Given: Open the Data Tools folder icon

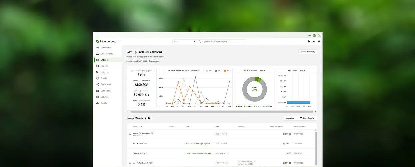Looking at the screenshot, I should coord(97,91).
